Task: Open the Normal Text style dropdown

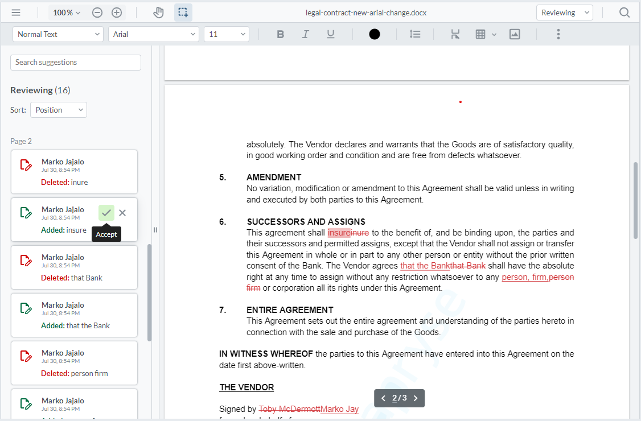Action: 57,34
